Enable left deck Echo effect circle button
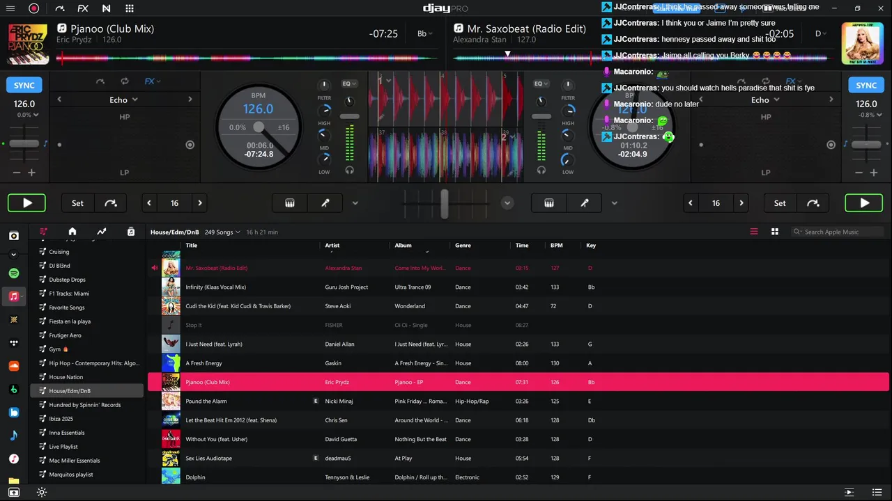The height and width of the screenshot is (501, 892). point(190,145)
